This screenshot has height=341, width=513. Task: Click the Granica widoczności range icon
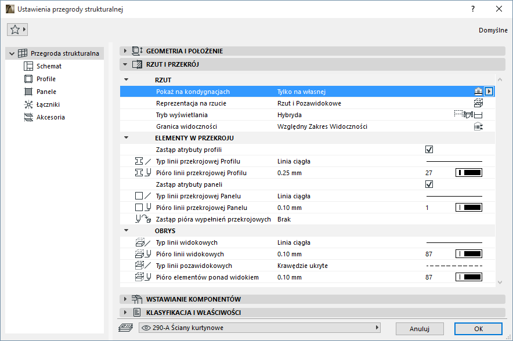click(x=478, y=126)
